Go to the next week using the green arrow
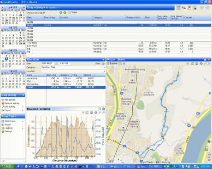 coord(65,12)
